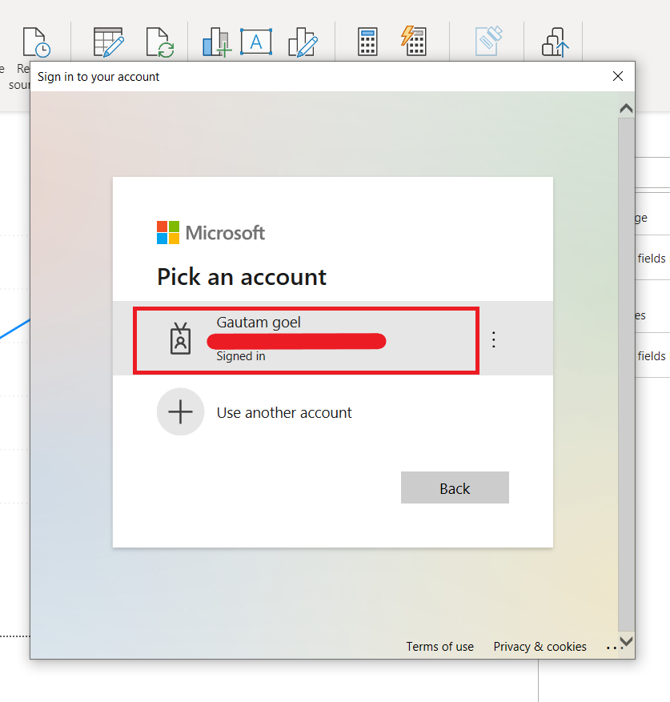Select the Gautam goel signed-in account
This screenshot has width=670, height=702.
[307, 340]
